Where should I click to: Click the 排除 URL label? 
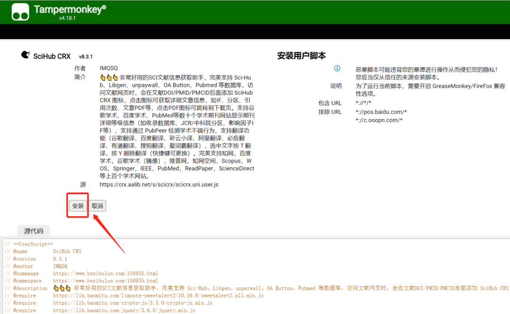(x=330, y=112)
